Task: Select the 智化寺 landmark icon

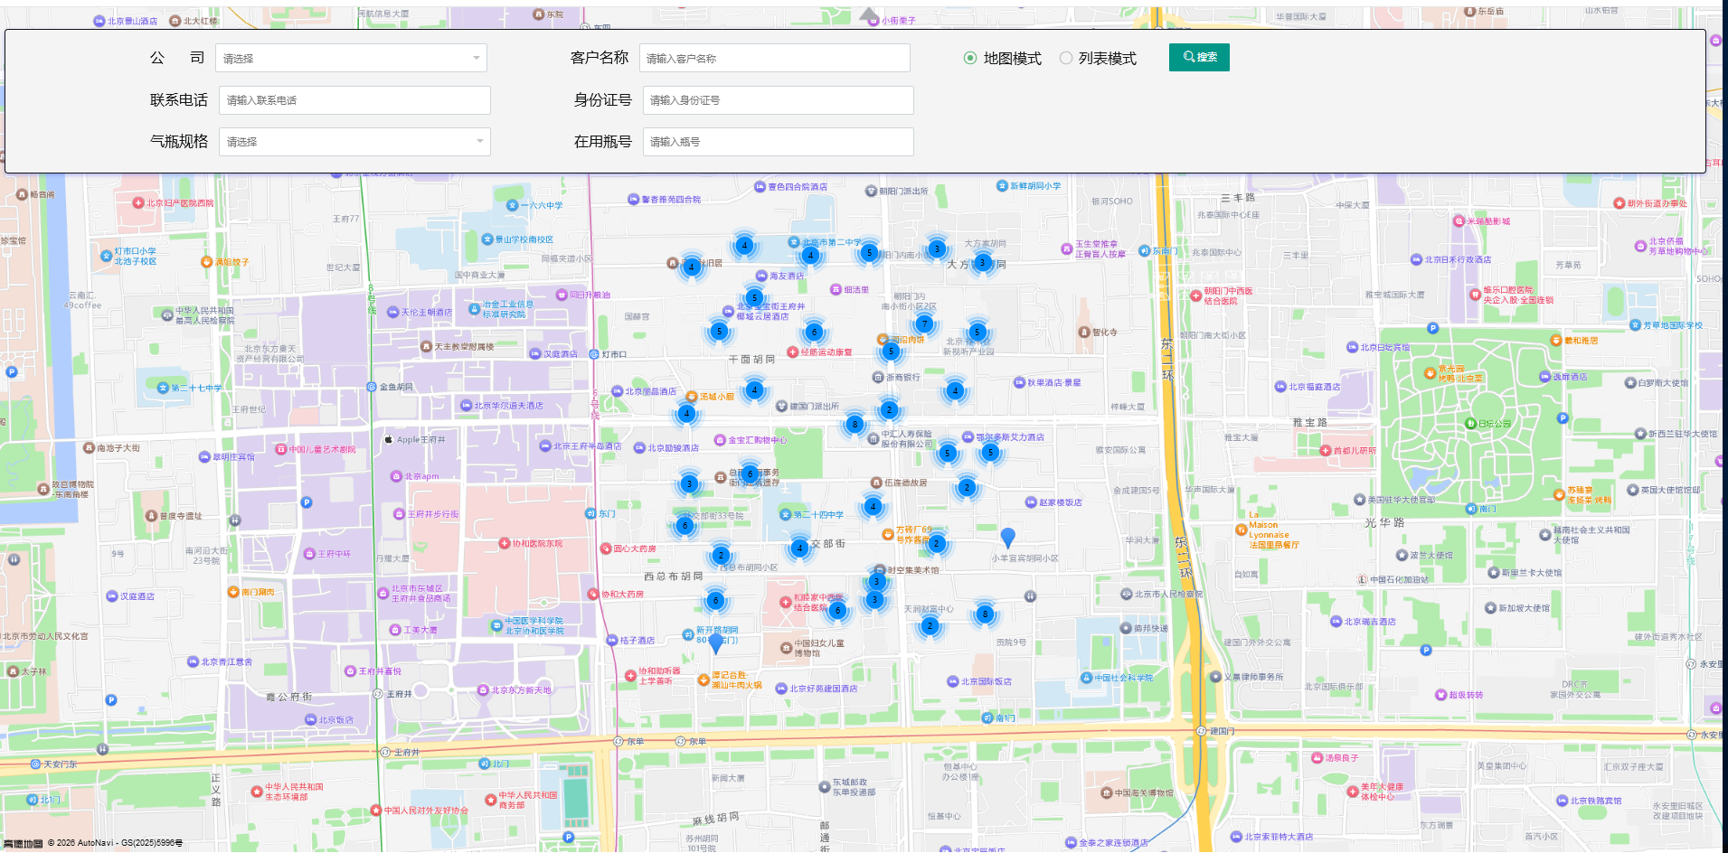Action: tap(1083, 332)
